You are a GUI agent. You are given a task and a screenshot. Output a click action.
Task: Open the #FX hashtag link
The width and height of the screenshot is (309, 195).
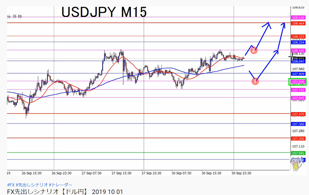pos(11,185)
